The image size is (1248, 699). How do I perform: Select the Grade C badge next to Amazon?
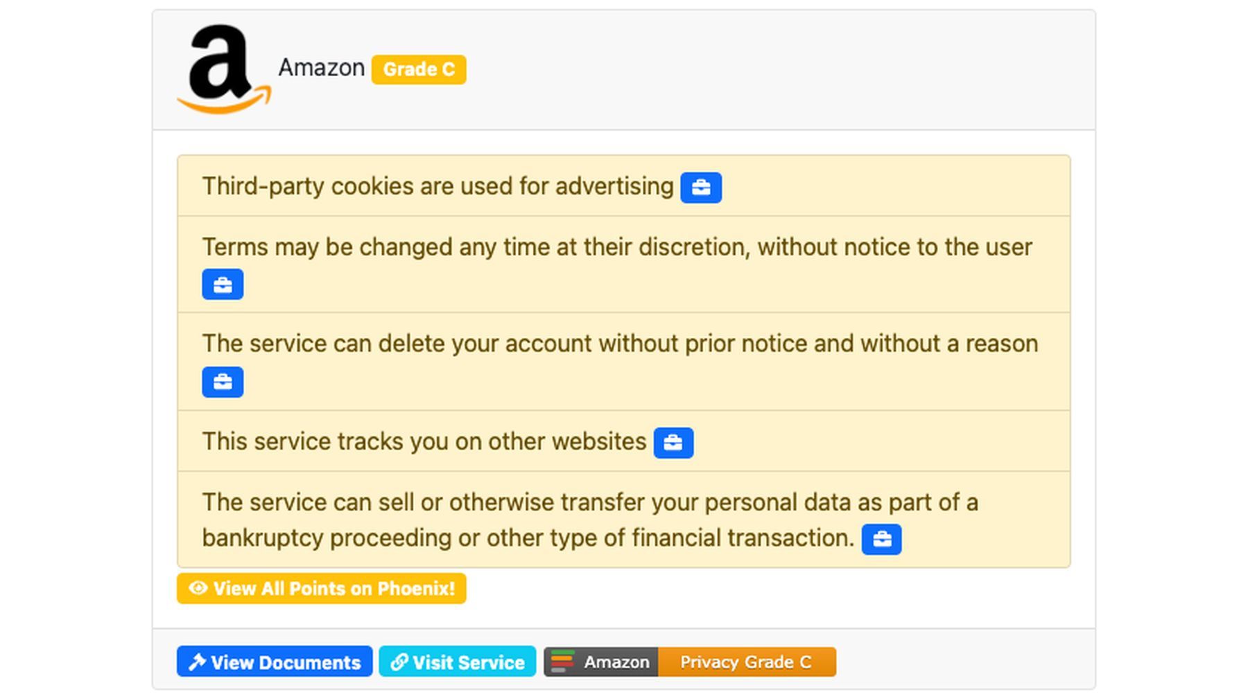point(417,69)
